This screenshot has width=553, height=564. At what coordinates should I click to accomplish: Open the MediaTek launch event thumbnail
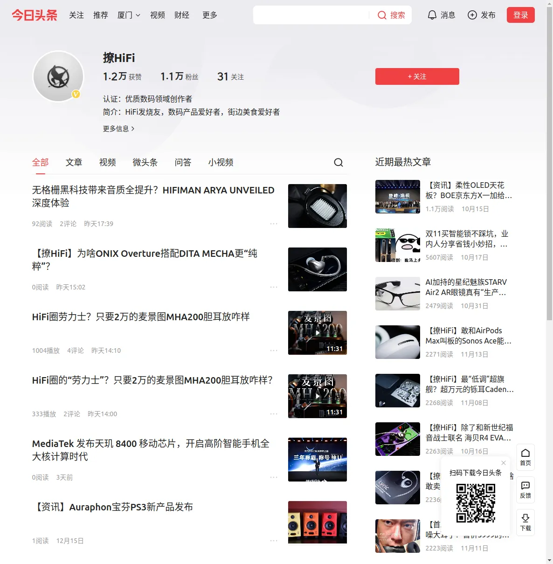[x=318, y=460]
